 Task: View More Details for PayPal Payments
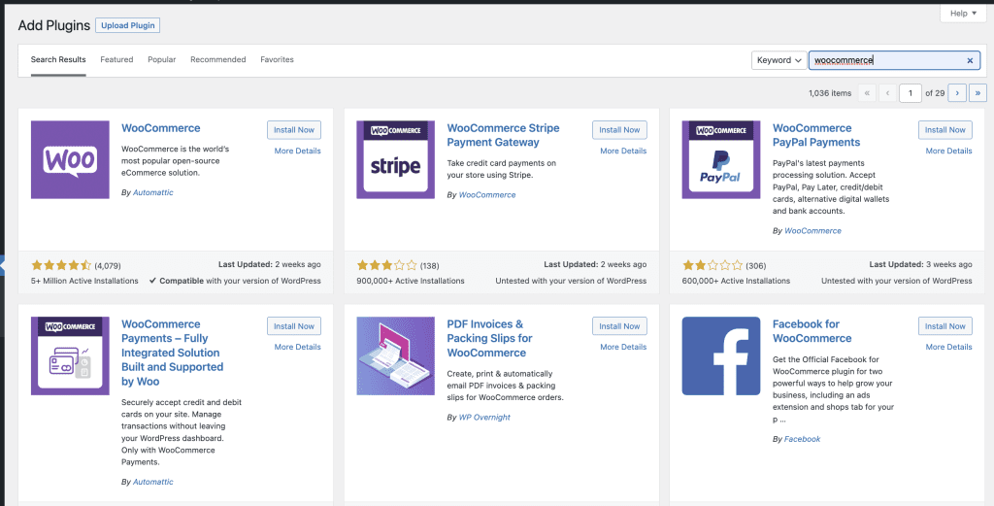pyautogui.click(x=948, y=151)
